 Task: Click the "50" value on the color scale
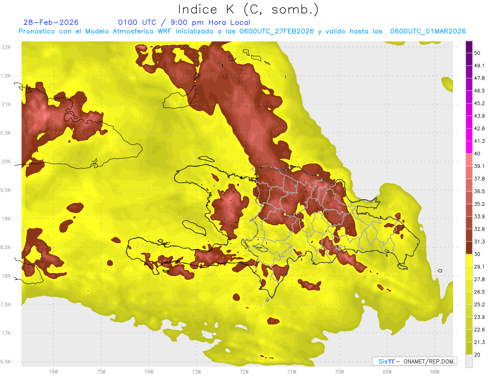click(477, 53)
